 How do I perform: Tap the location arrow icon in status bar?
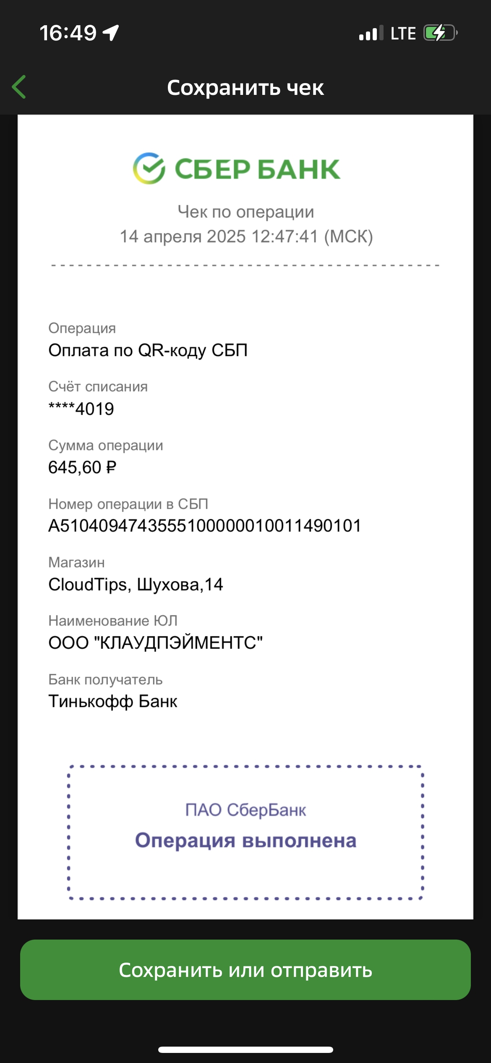[111, 33]
